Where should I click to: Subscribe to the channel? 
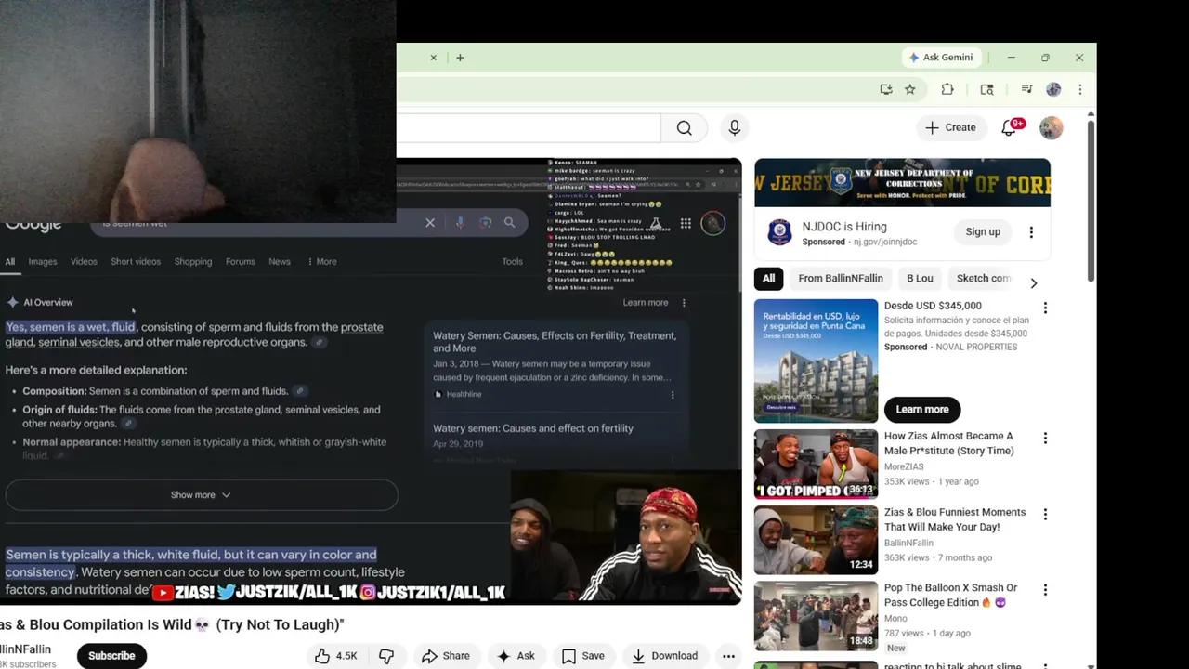tap(111, 656)
